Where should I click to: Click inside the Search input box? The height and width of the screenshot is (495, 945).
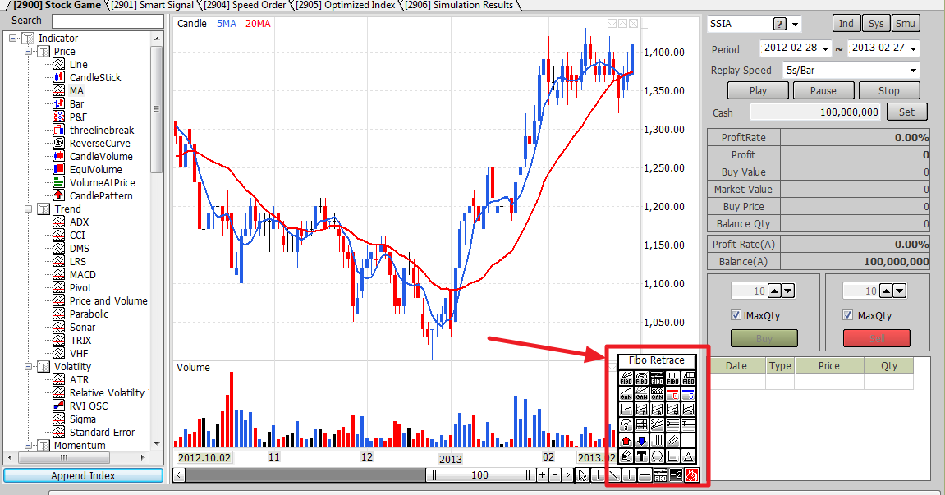point(107,20)
